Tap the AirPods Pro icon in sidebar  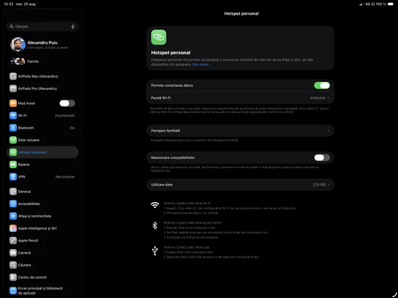point(13,89)
